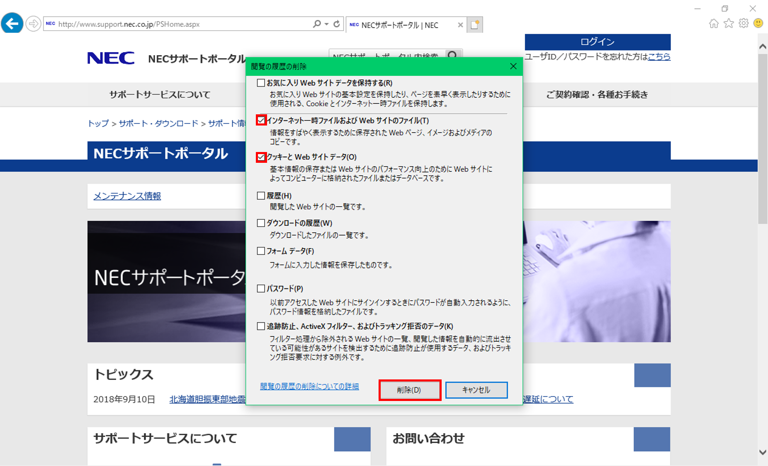This screenshot has width=768, height=466.
Task: Click the smiley feedback icon
Action: pos(758,24)
